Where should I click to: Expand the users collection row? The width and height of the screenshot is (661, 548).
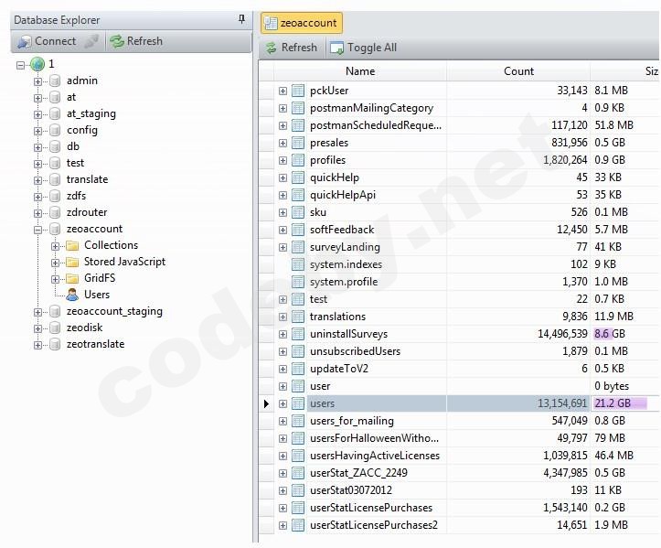[x=283, y=404]
